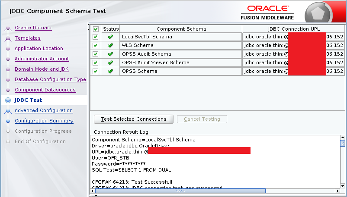Go to Database Configuration Type step

50,79
